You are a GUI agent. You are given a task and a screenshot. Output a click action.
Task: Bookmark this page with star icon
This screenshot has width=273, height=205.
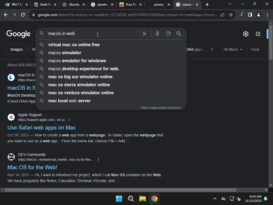[x=231, y=15]
